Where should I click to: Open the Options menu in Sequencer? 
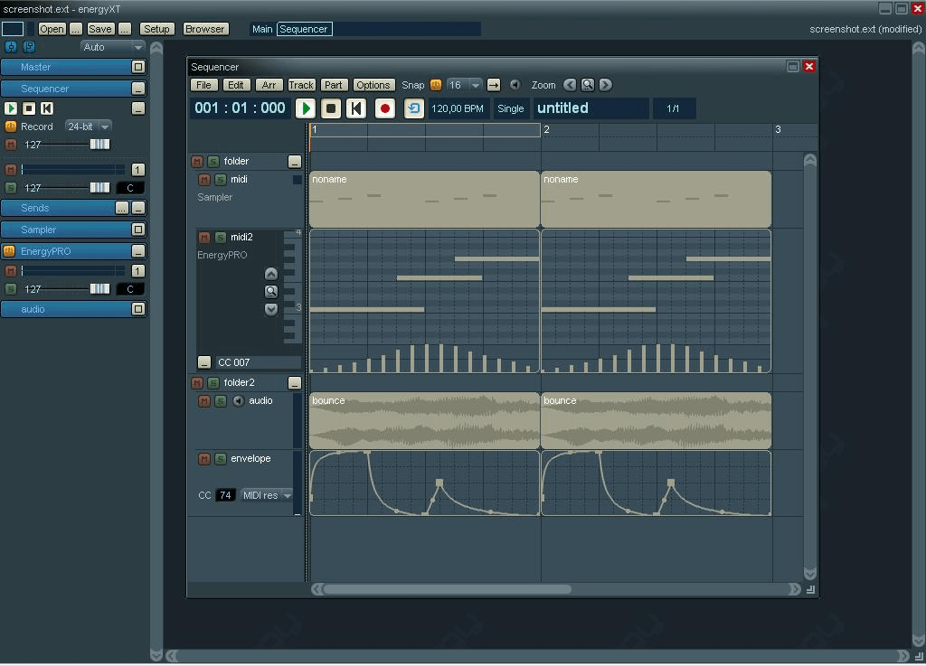pyautogui.click(x=373, y=85)
